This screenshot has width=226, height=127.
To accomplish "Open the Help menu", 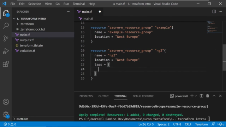I will [x=92, y=4].
